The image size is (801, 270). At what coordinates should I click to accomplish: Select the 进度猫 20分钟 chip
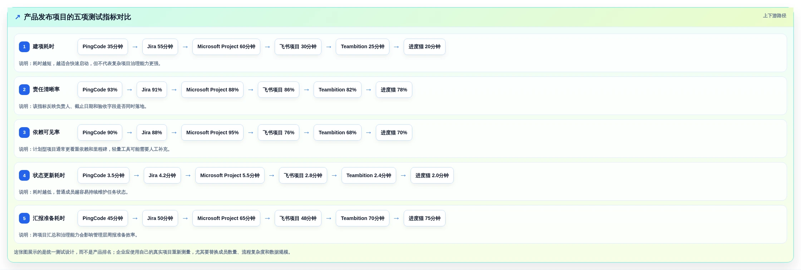pos(424,47)
